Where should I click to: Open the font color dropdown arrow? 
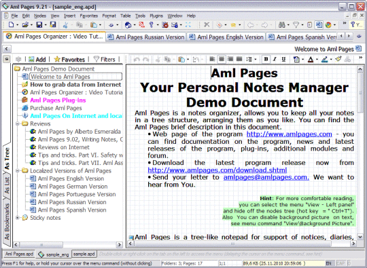click(x=317, y=59)
